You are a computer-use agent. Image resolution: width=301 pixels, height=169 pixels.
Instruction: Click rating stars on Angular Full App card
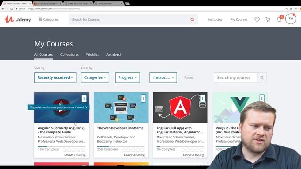pyautogui.click(x=192, y=150)
